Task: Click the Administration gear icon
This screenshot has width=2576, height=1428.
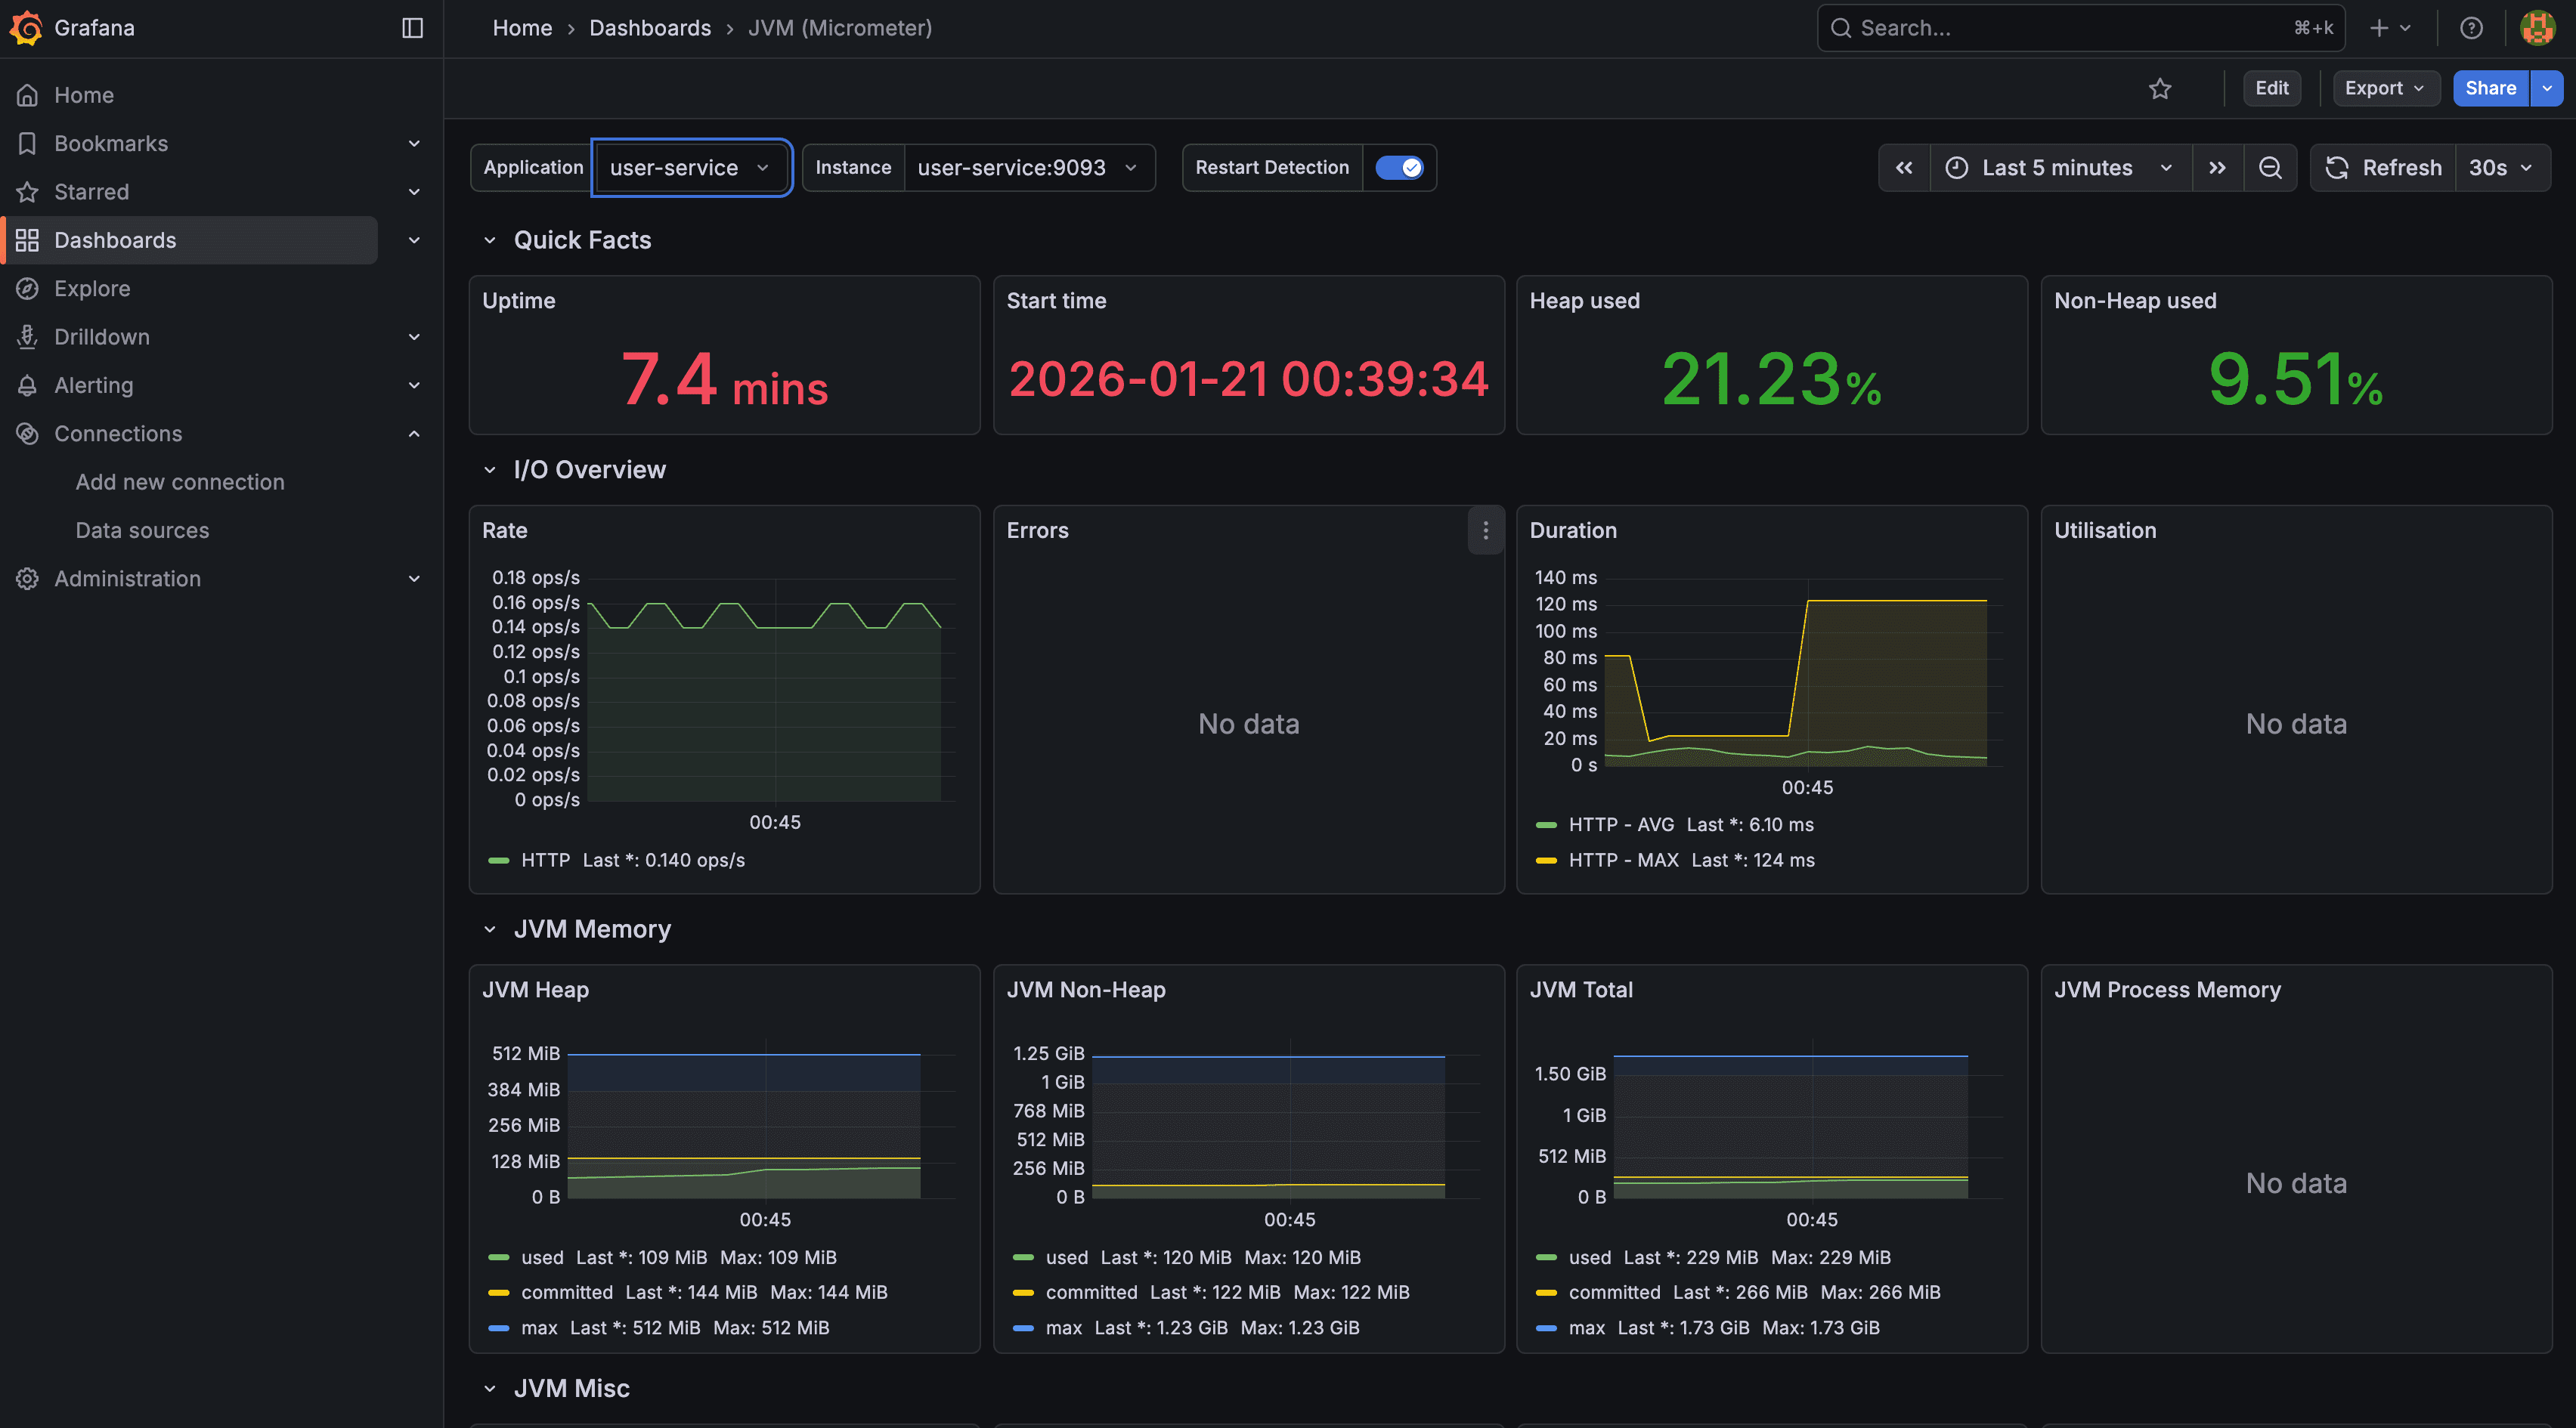Action: pyautogui.click(x=27, y=579)
